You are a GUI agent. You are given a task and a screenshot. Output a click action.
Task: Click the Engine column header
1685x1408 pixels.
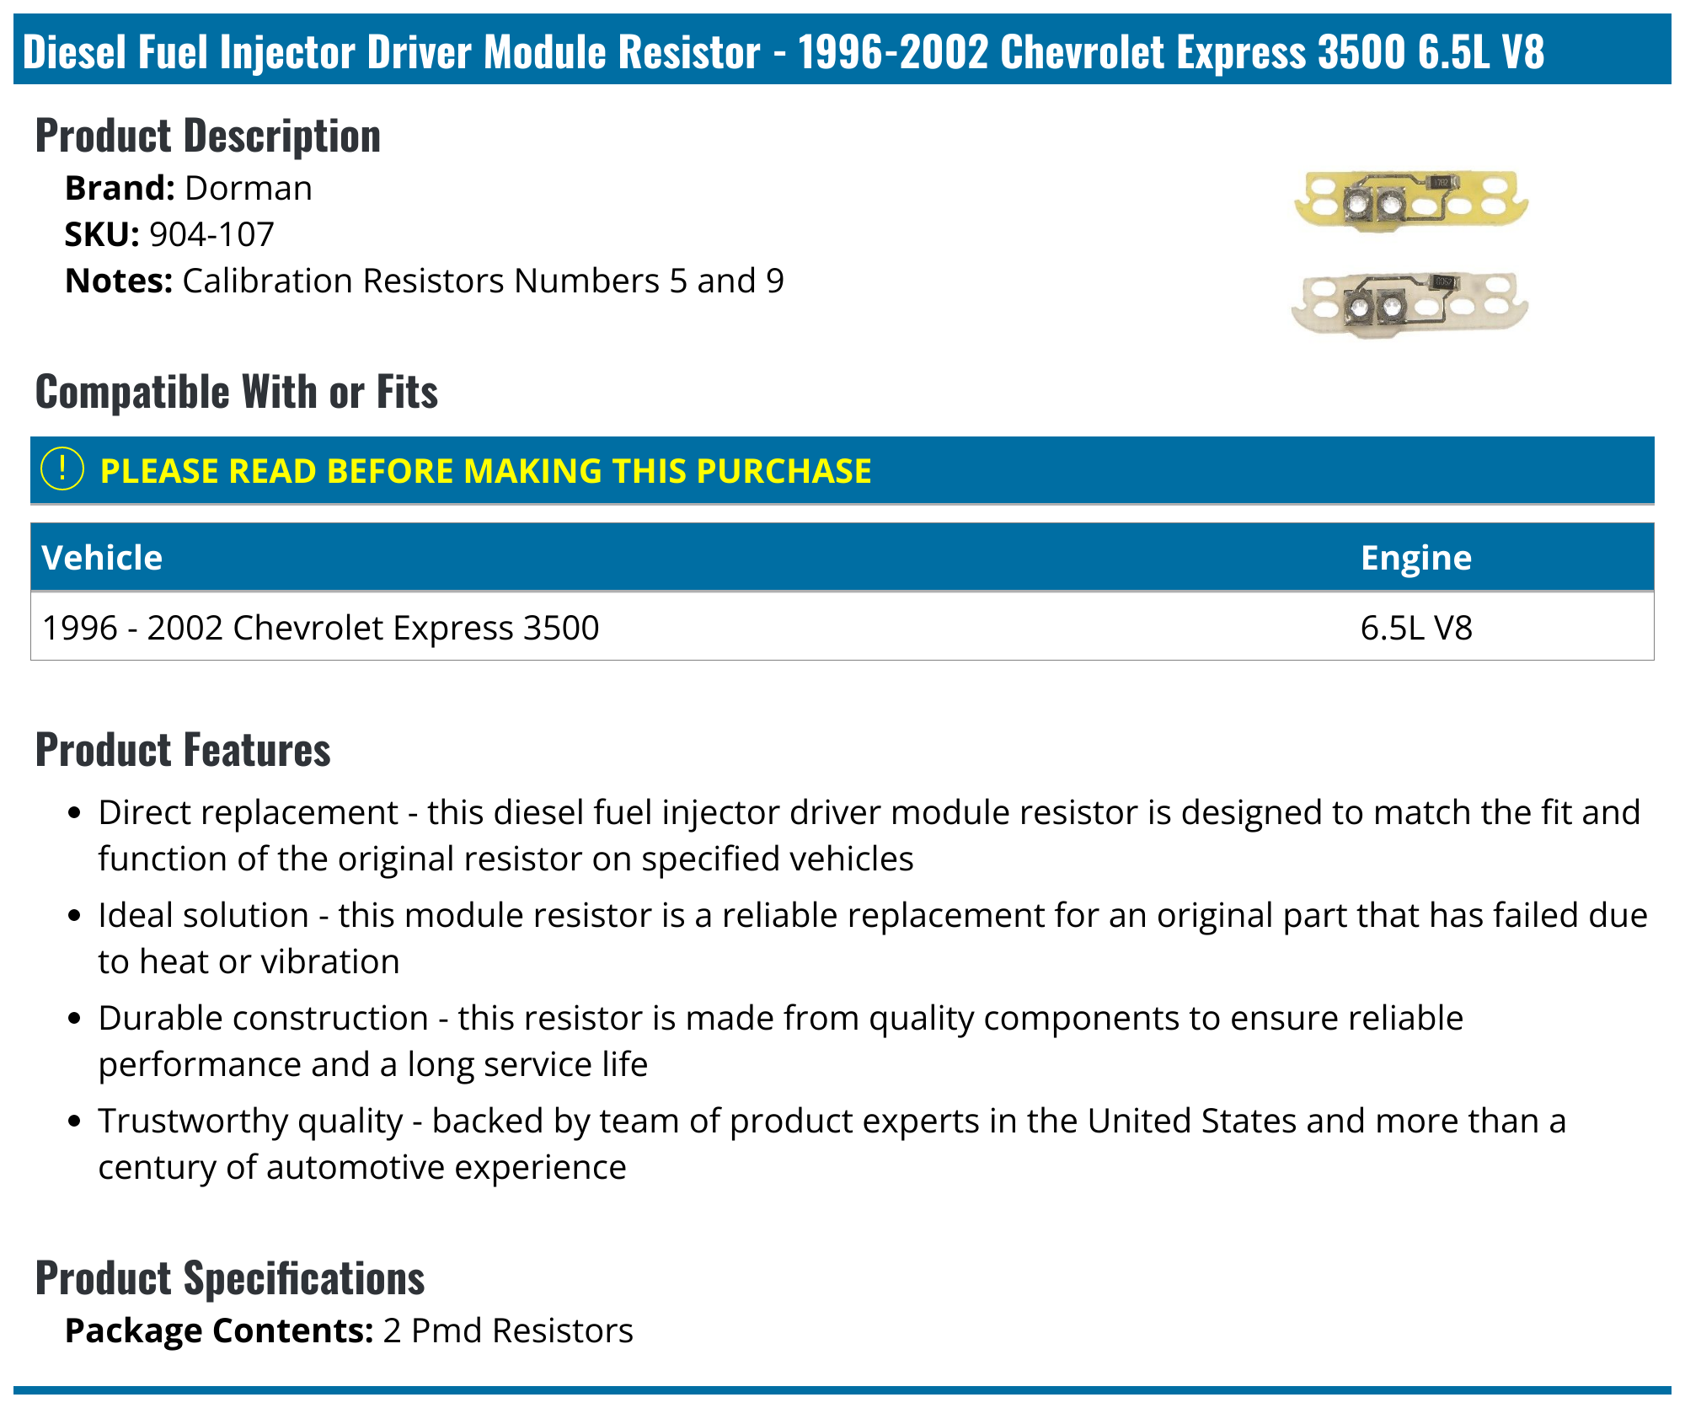[x=1415, y=558]
